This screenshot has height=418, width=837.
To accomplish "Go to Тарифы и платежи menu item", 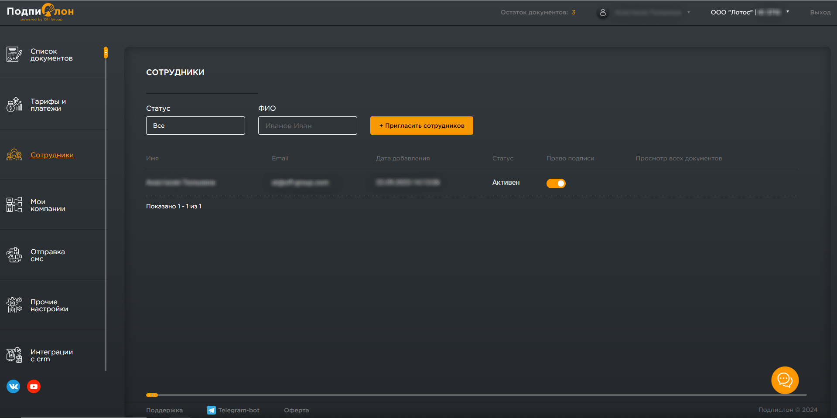I will point(48,105).
